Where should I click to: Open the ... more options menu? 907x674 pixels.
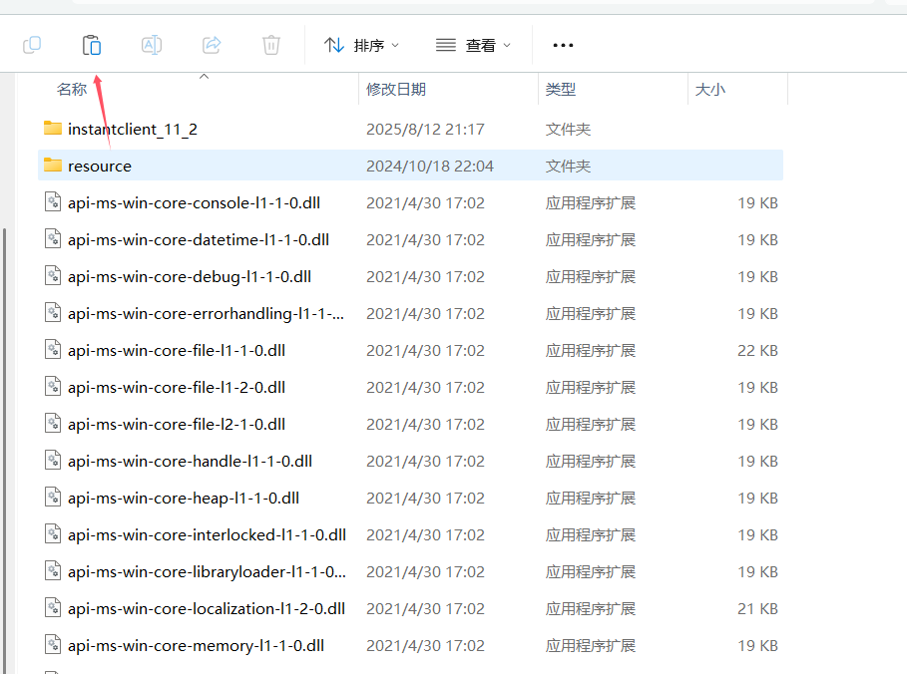[x=563, y=44]
